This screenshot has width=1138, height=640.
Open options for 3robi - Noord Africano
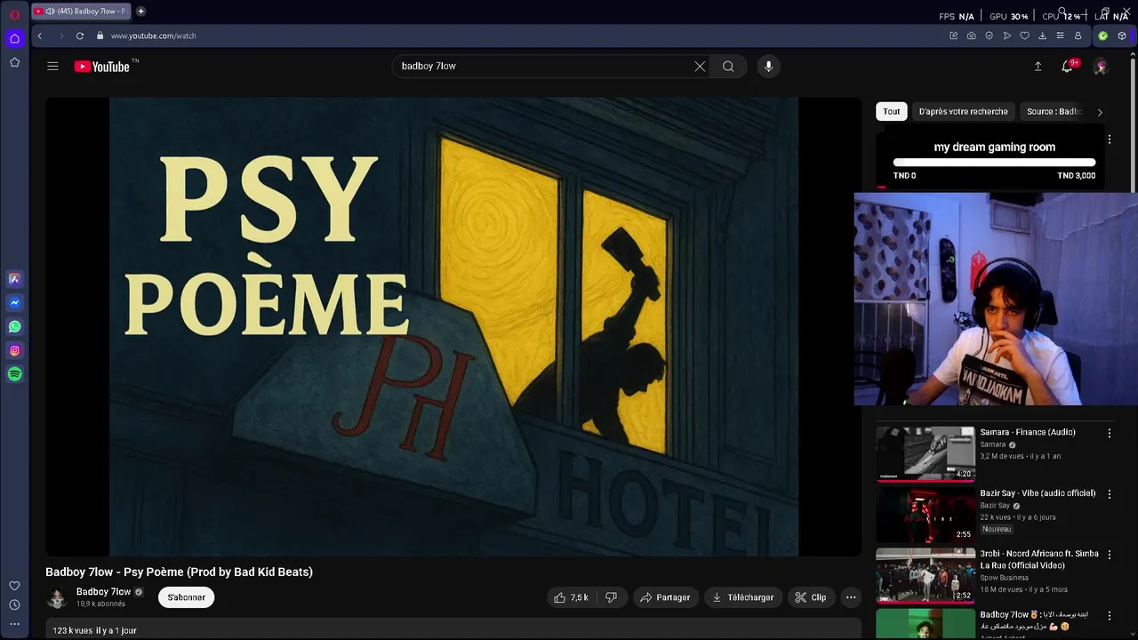pos(1110,554)
